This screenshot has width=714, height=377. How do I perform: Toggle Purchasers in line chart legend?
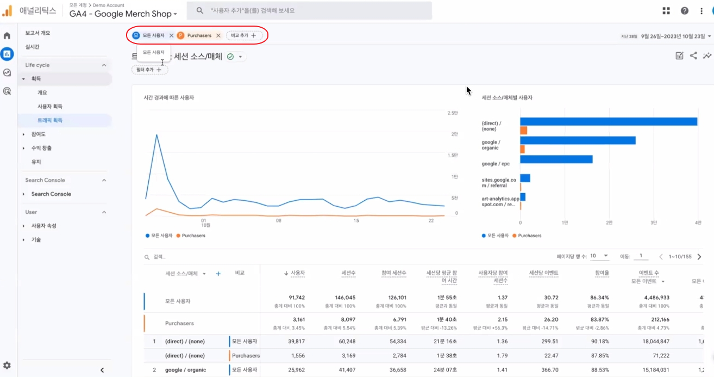pos(191,236)
